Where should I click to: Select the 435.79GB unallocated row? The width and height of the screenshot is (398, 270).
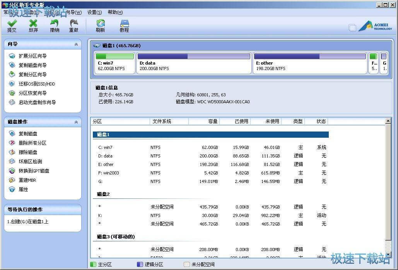tap(211, 207)
